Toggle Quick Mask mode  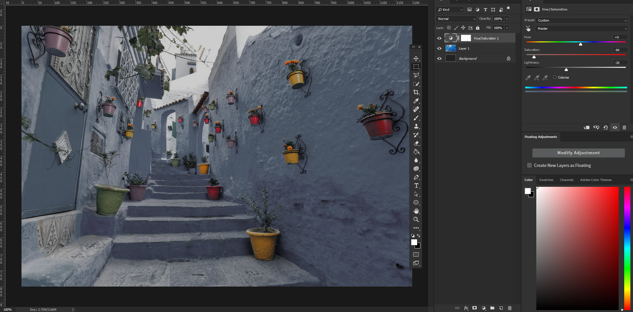tap(416, 255)
